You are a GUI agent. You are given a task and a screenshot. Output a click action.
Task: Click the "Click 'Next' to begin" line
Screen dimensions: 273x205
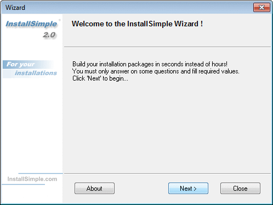point(100,78)
